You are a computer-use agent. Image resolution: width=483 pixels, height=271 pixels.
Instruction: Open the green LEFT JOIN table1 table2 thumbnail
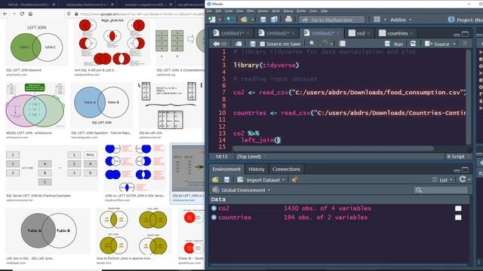click(x=37, y=44)
